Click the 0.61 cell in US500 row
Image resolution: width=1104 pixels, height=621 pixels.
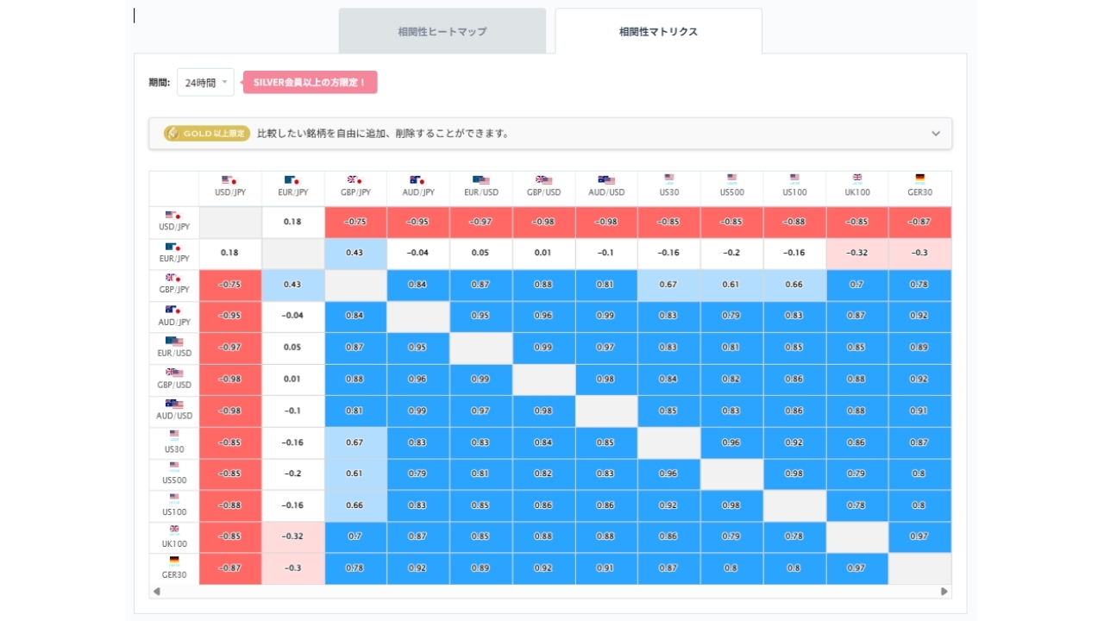coord(355,474)
